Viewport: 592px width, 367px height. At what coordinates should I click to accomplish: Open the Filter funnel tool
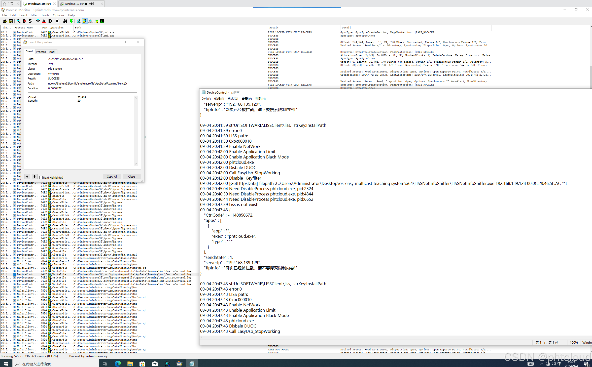(x=38, y=21)
